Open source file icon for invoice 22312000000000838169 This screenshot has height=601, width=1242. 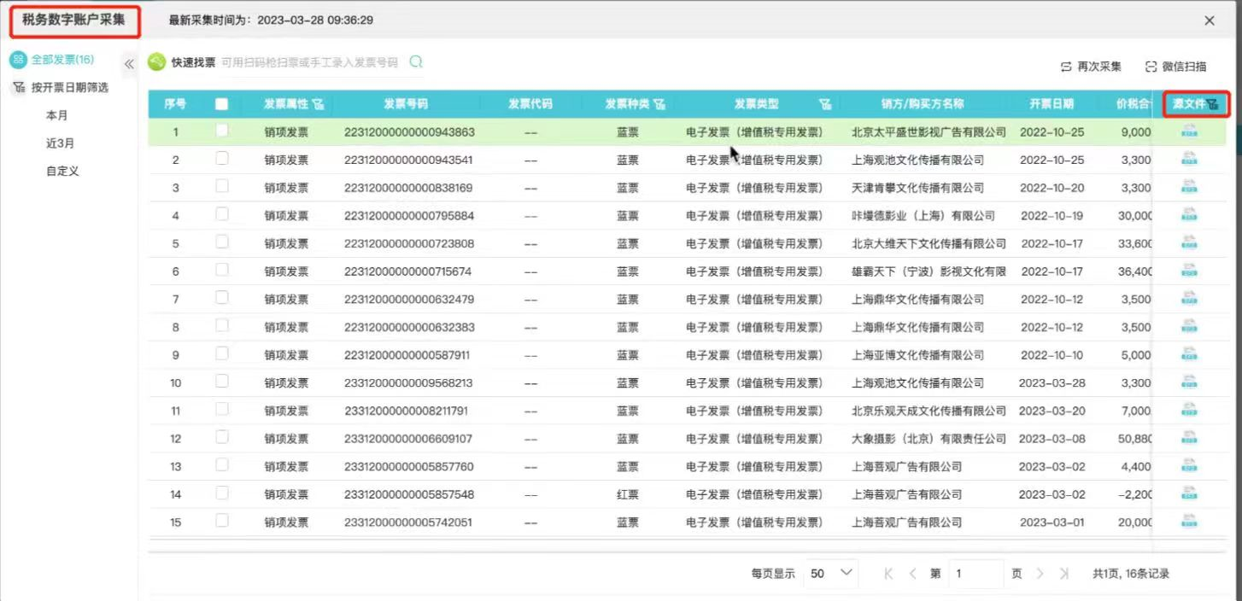[x=1189, y=188]
